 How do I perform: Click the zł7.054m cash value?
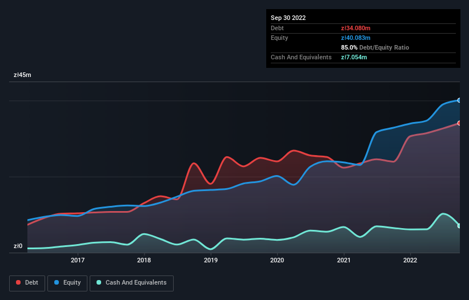tap(354, 57)
